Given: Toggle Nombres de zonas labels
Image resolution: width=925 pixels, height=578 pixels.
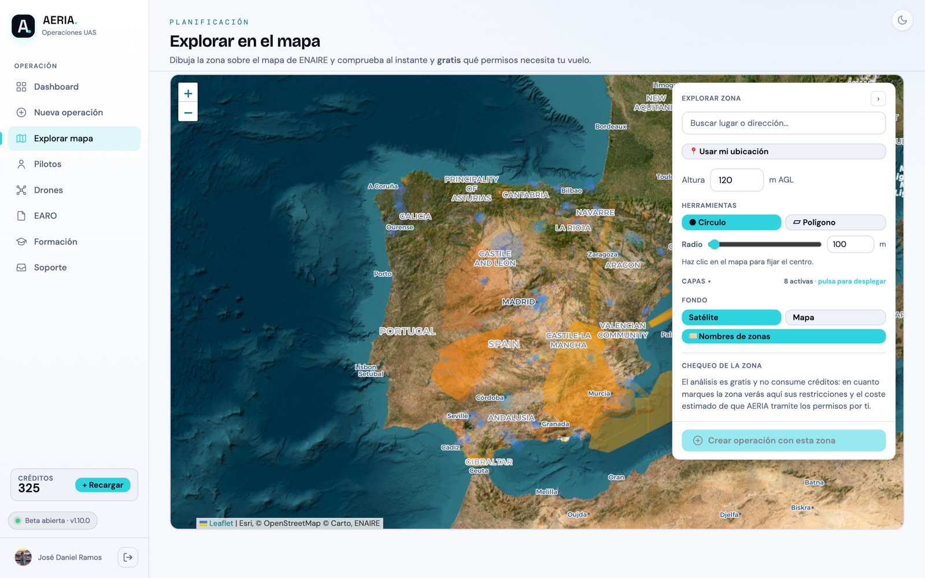Looking at the screenshot, I should tap(783, 336).
